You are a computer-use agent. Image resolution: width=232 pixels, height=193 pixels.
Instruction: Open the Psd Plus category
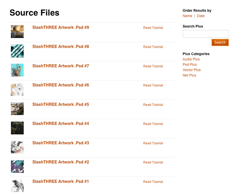[x=190, y=65]
